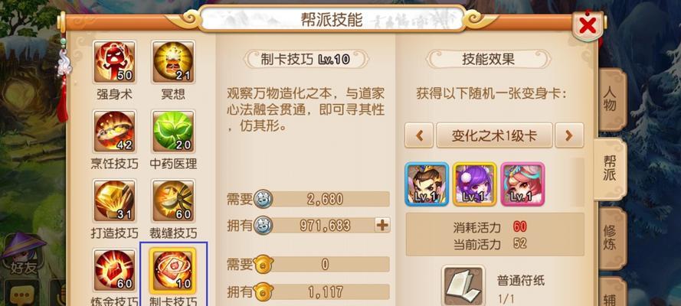Select the 冥想 skill icon
Viewport: 681px width, 306px height.
(173, 62)
